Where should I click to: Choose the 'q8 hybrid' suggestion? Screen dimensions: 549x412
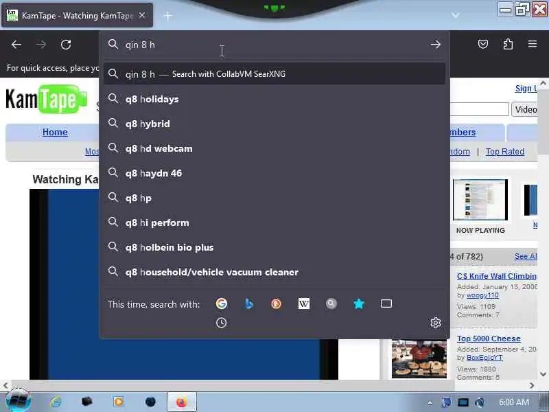[274, 124]
